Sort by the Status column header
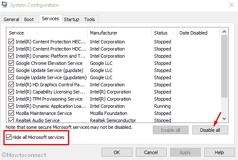 (165, 33)
